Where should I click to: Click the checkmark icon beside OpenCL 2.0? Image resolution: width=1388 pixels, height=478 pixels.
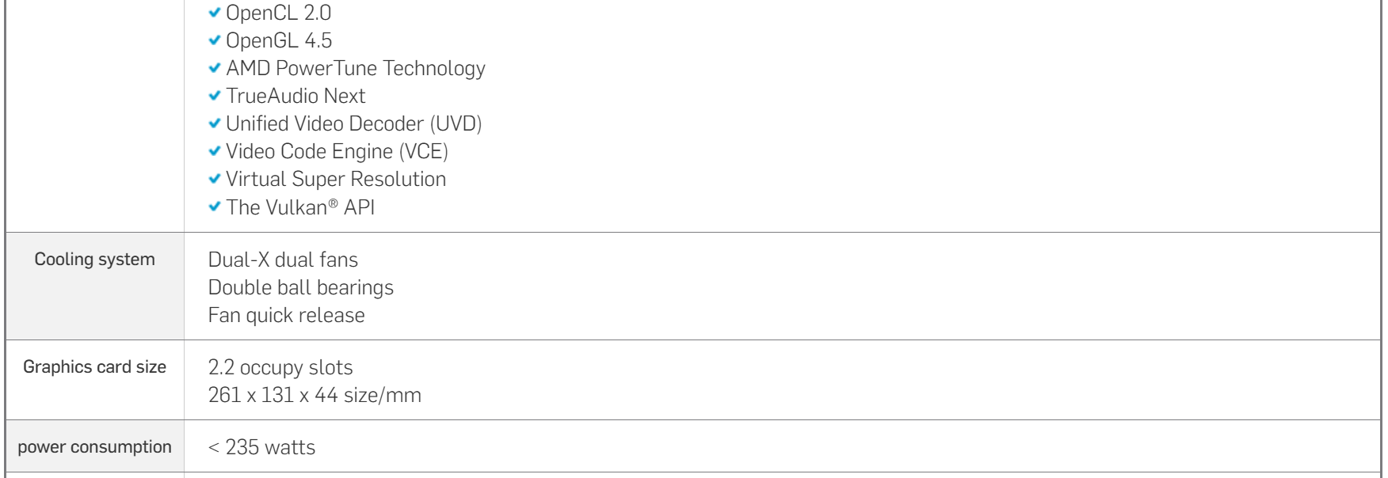(215, 13)
